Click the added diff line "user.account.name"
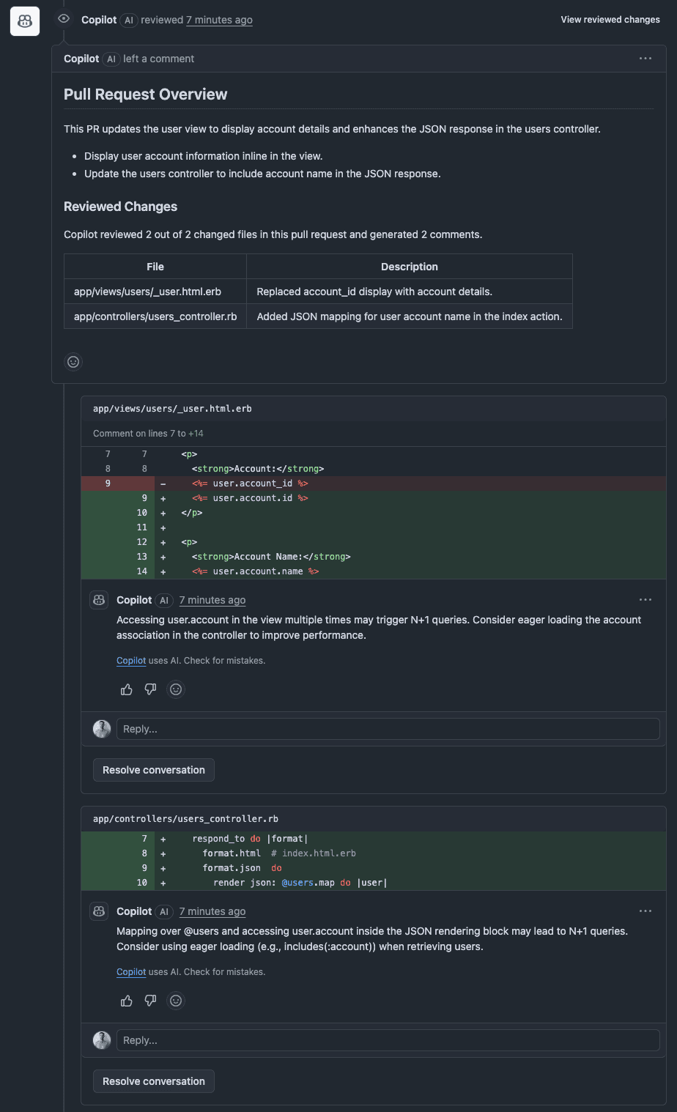The width and height of the screenshot is (677, 1112). [x=374, y=571]
